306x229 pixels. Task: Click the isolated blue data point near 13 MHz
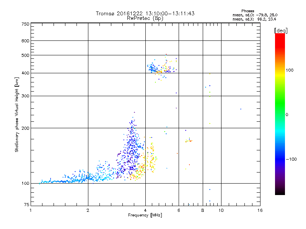pos(241,109)
